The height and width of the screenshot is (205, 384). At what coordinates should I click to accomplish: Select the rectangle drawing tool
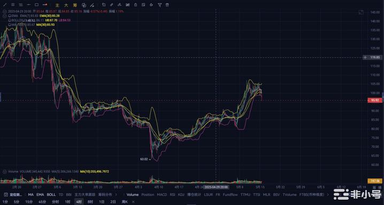click(36, 5)
